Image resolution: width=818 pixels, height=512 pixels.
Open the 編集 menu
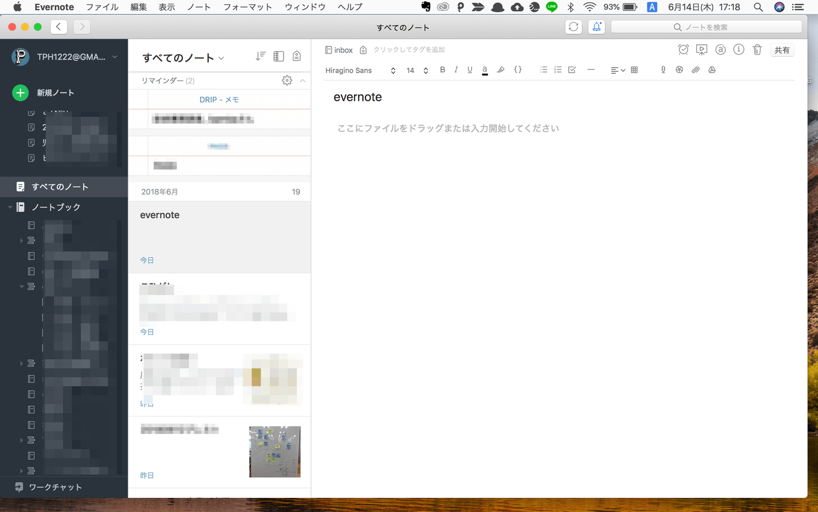pos(139,7)
